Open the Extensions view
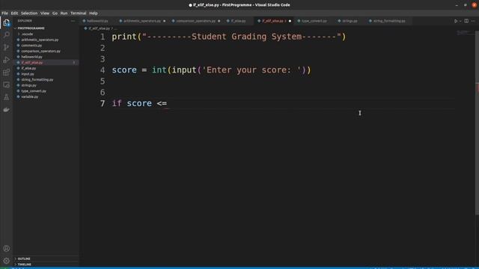This screenshot has height=269, width=479. pyautogui.click(x=7, y=72)
